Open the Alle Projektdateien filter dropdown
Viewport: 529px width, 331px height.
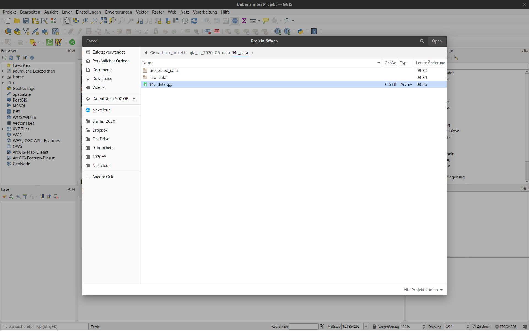pyautogui.click(x=423, y=290)
